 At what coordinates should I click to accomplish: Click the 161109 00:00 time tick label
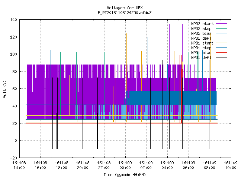pyautogui.click(x=125, y=165)
